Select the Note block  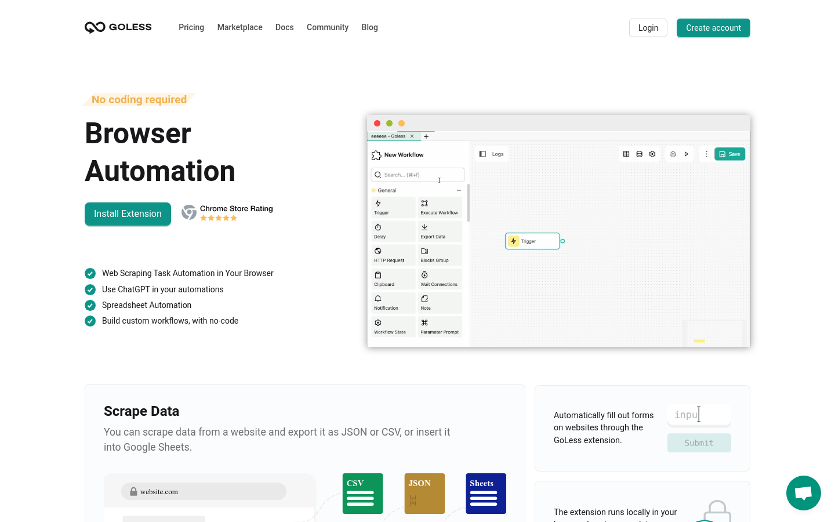pos(440,303)
